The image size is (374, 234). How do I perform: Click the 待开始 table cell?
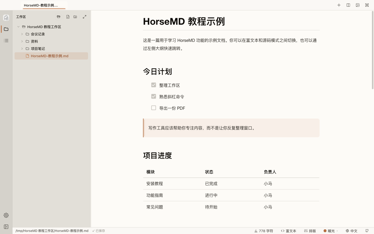coord(231,207)
